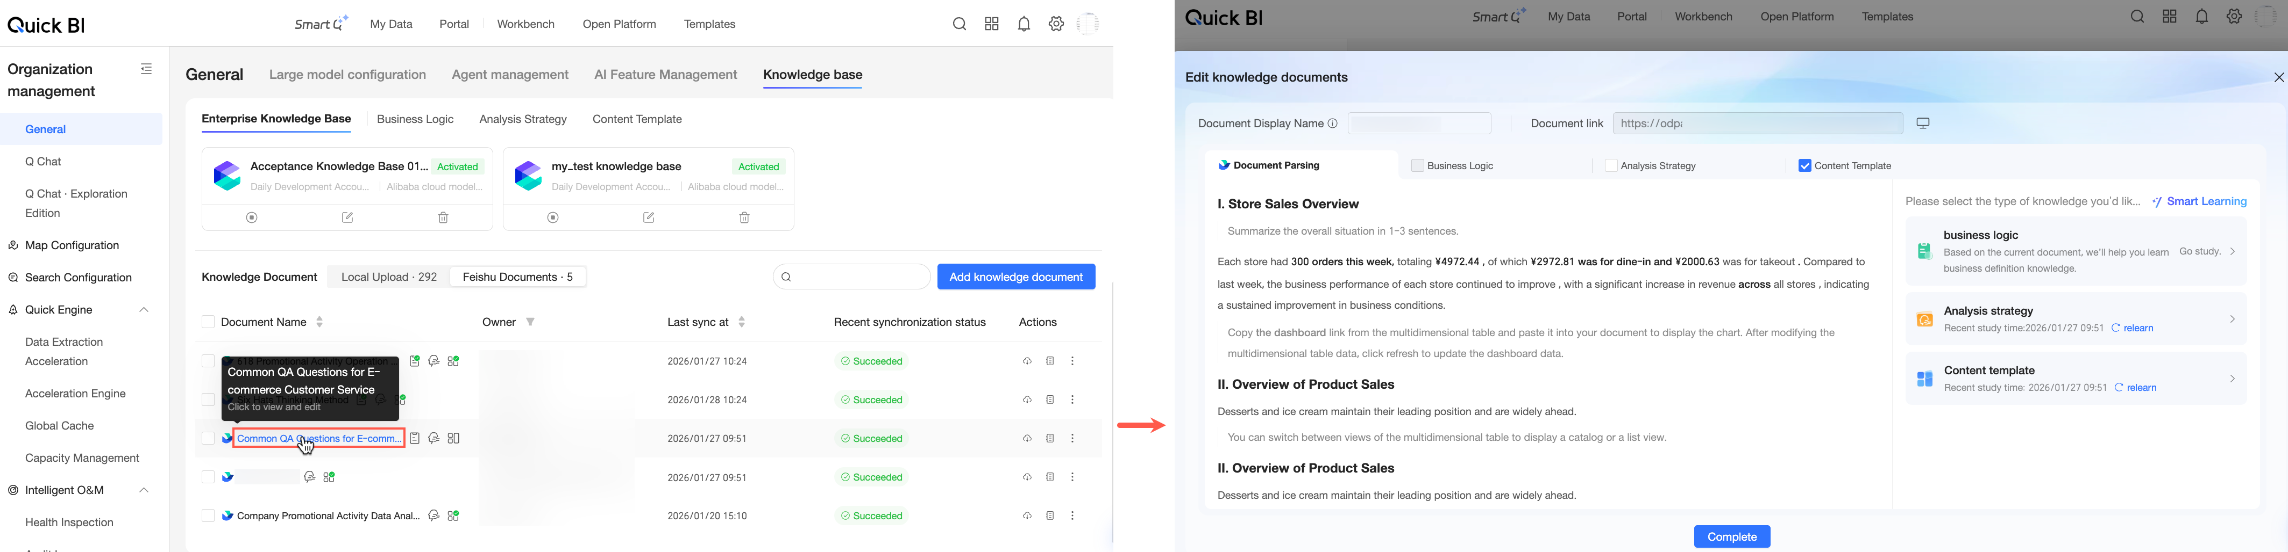Edit the my_test knowledge base card

pos(649,218)
